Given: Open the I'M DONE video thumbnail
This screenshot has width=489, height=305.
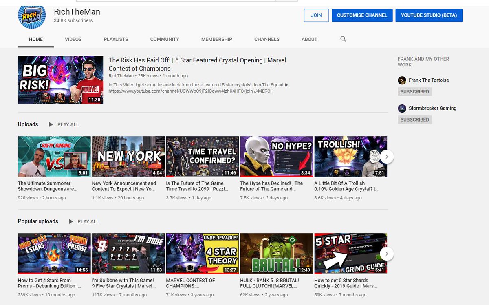Looking at the screenshot, I should [x=128, y=254].
